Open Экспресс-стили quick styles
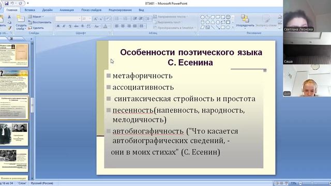The height and width of the screenshot is (186, 331). (x=266, y=22)
